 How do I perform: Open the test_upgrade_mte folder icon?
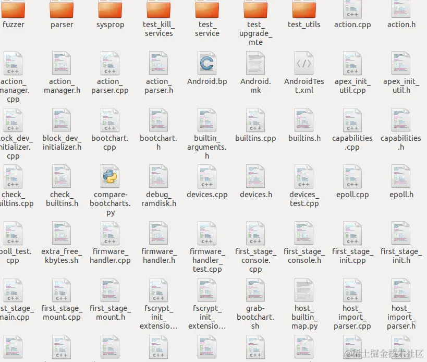[255, 9]
